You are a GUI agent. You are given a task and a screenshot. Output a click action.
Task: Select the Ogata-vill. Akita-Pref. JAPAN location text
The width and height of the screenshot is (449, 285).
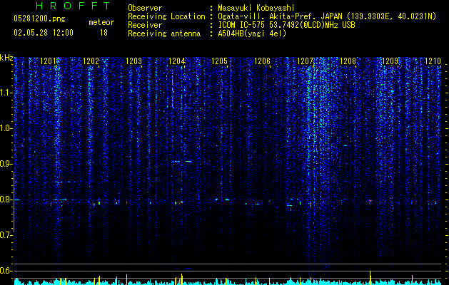[327, 16]
